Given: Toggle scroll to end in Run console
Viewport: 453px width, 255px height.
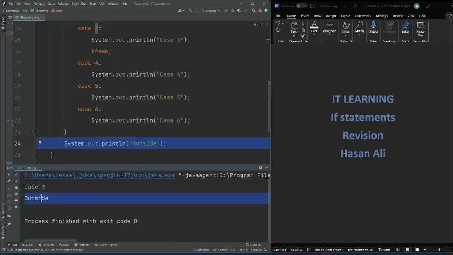Looking at the screenshot, I should tap(16, 194).
